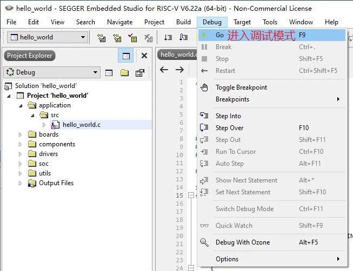Screen dimensions: 353x271
Task: Open the Navigate menu
Action: (x=120, y=22)
